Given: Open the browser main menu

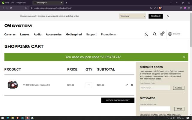Looking at the screenshot, I should pyautogui.click(x=189, y=8).
